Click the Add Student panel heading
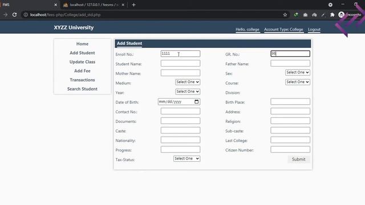 (129, 43)
